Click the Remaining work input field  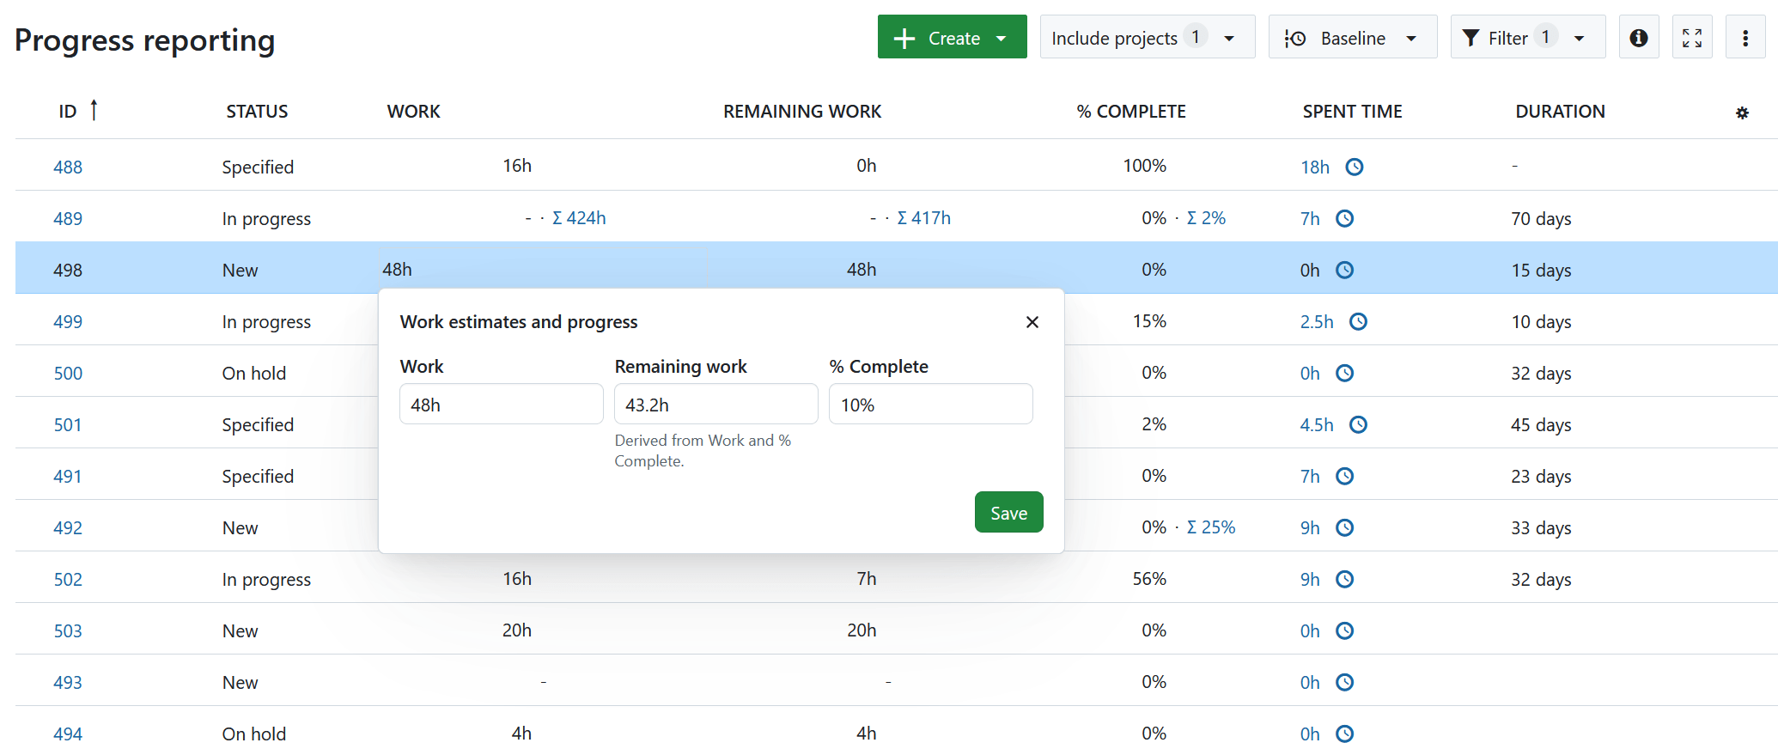715,405
